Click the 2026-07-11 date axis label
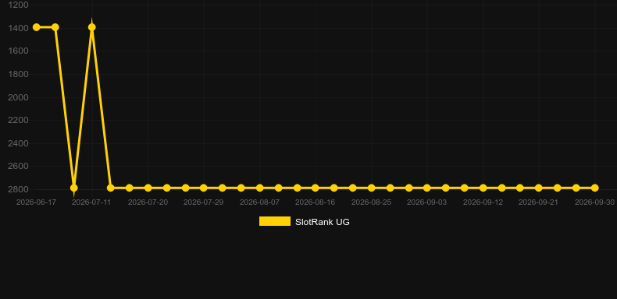 (91, 202)
